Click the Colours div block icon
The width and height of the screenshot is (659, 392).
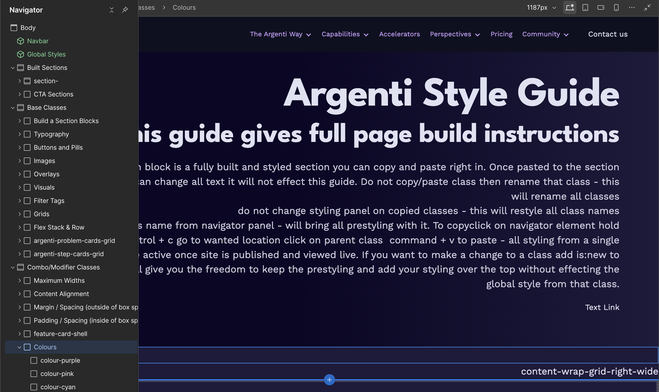pos(27,347)
